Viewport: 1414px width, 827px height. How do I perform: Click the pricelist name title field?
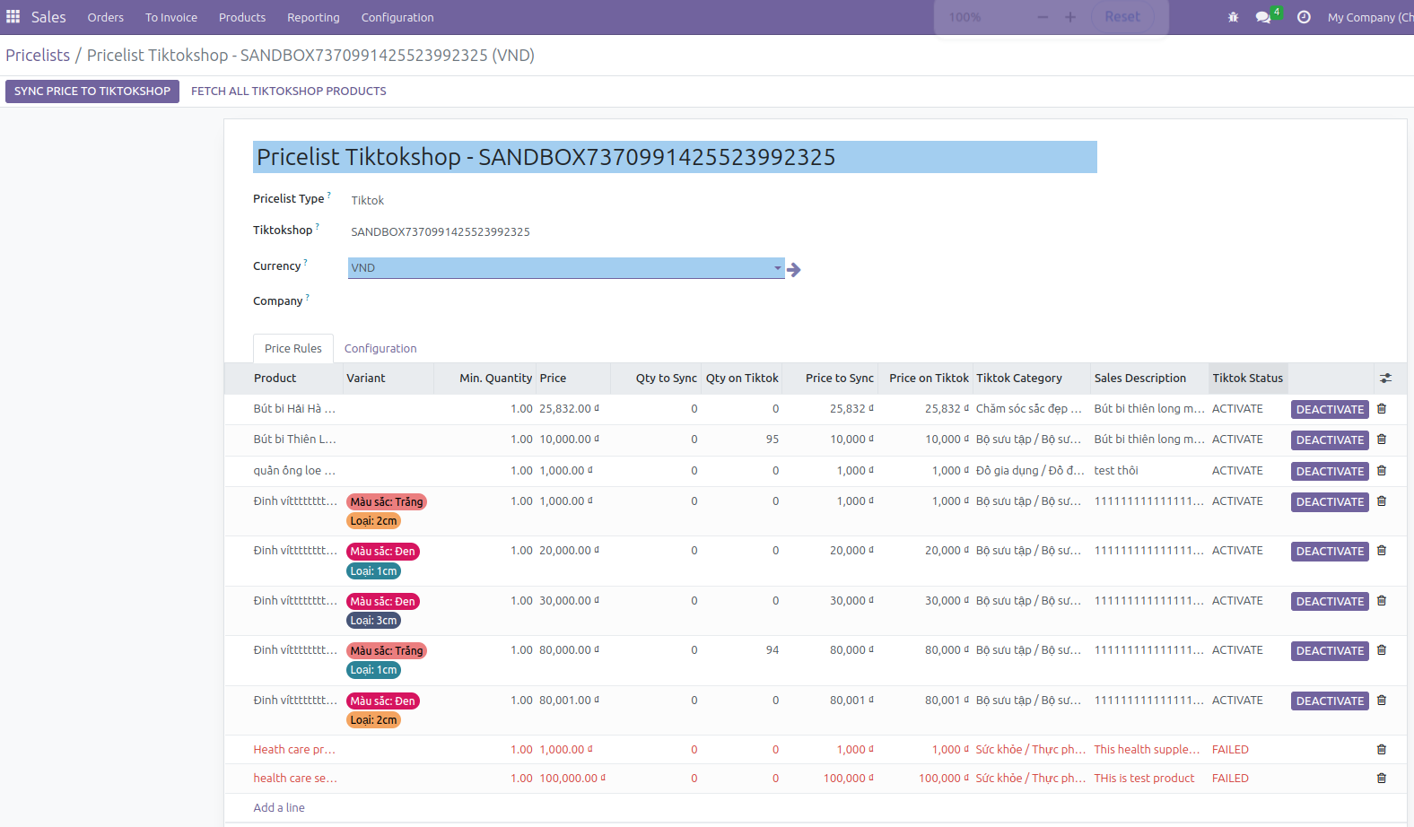[x=674, y=157]
